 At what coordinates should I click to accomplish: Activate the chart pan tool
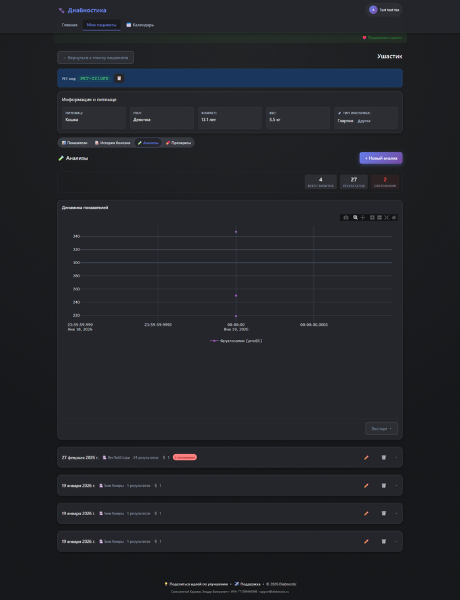(x=363, y=218)
